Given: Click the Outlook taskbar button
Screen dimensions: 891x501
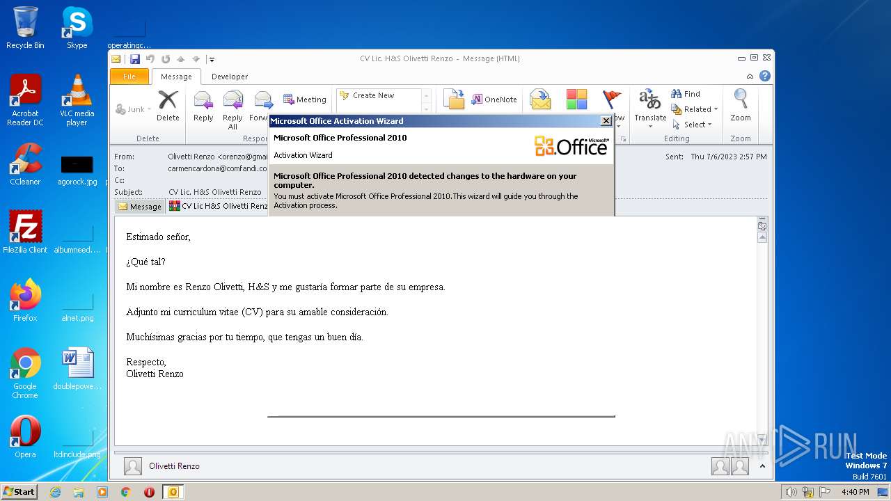Looking at the screenshot, I should (x=173, y=492).
